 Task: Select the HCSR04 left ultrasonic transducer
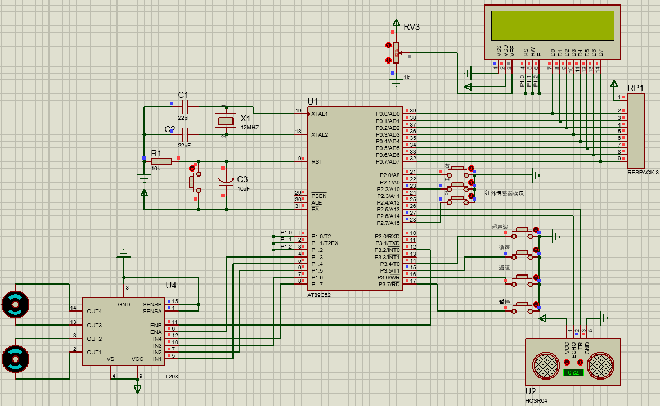[546, 365]
